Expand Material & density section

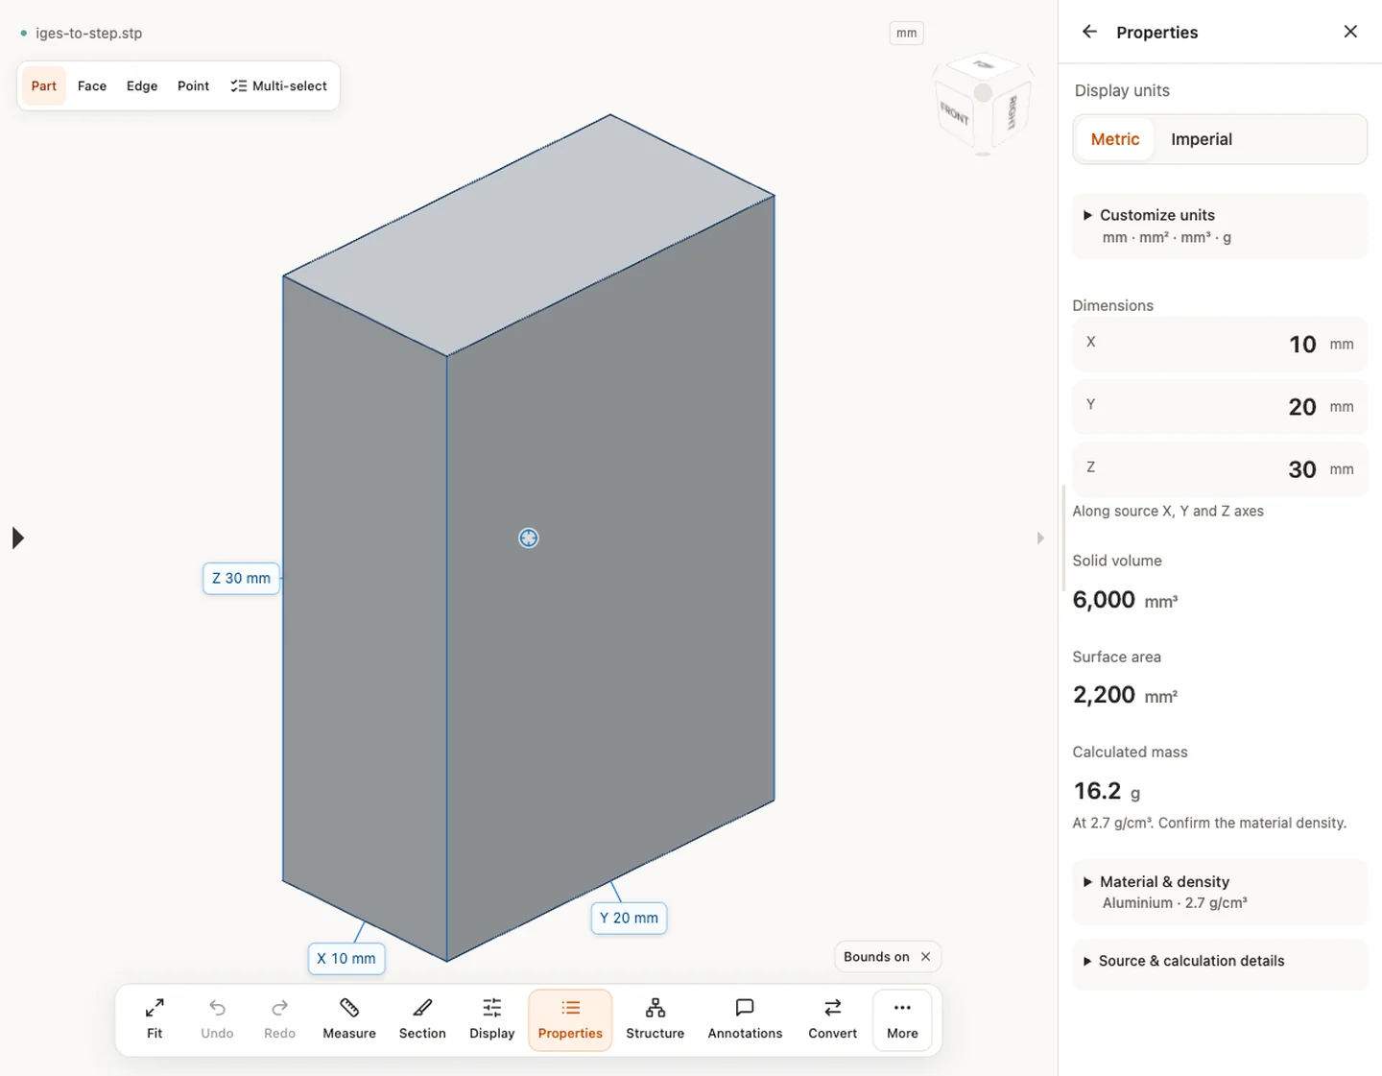[x=1220, y=892]
